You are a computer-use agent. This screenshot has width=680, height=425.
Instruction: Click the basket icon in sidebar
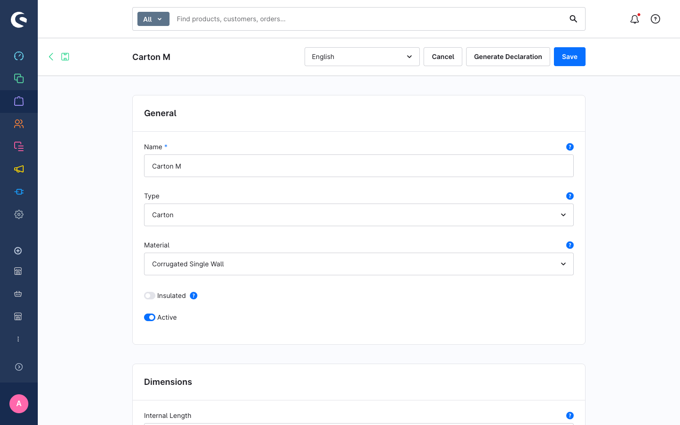18,294
